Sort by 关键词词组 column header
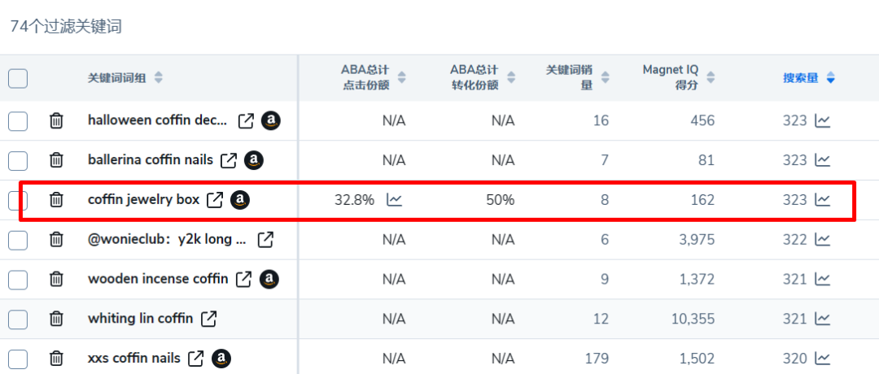The image size is (879, 374). coord(159,78)
